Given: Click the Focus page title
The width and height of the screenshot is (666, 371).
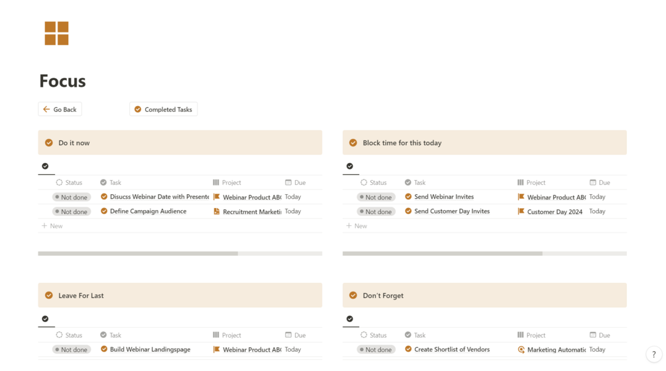Looking at the screenshot, I should (62, 81).
